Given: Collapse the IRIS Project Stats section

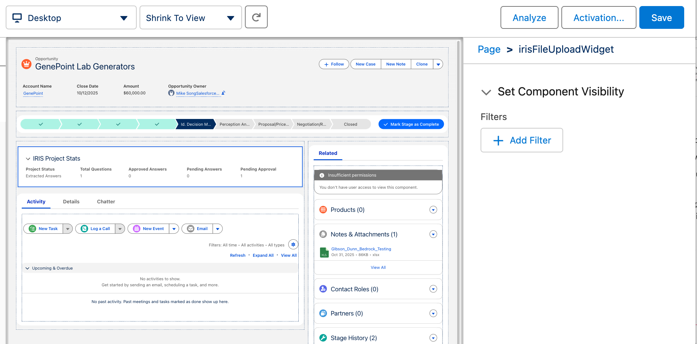Looking at the screenshot, I should tap(28, 159).
